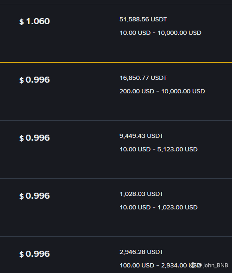Click the 100.00 USD – 2,934.00 USD limit
Viewport: 232px width, 273px height.
point(160,266)
